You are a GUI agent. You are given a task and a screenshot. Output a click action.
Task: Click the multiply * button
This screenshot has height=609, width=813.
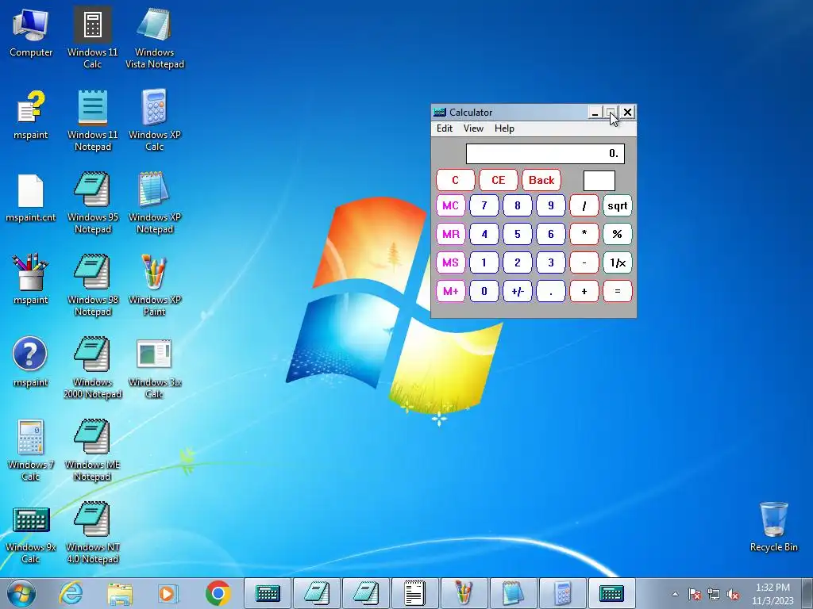pos(584,234)
